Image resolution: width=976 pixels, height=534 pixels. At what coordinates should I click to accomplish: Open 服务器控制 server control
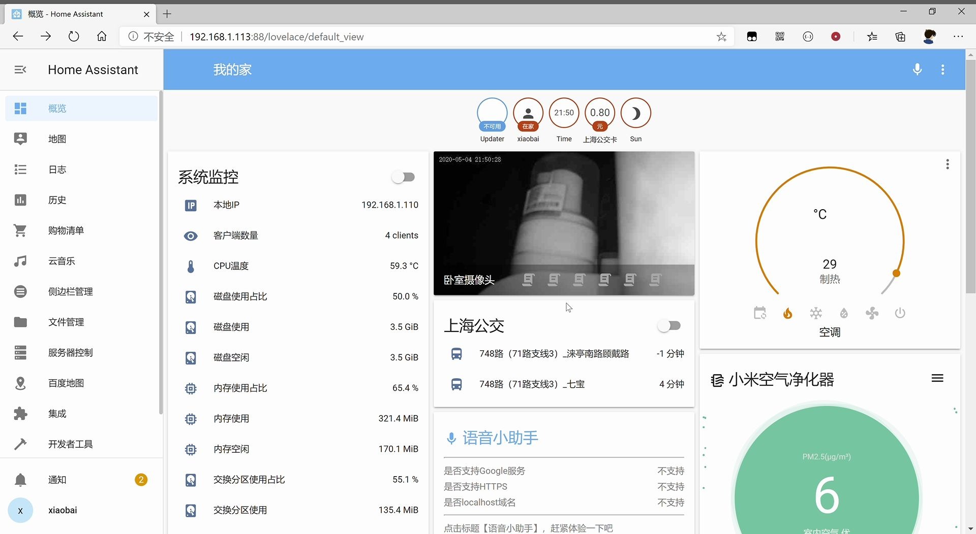[x=81, y=352]
